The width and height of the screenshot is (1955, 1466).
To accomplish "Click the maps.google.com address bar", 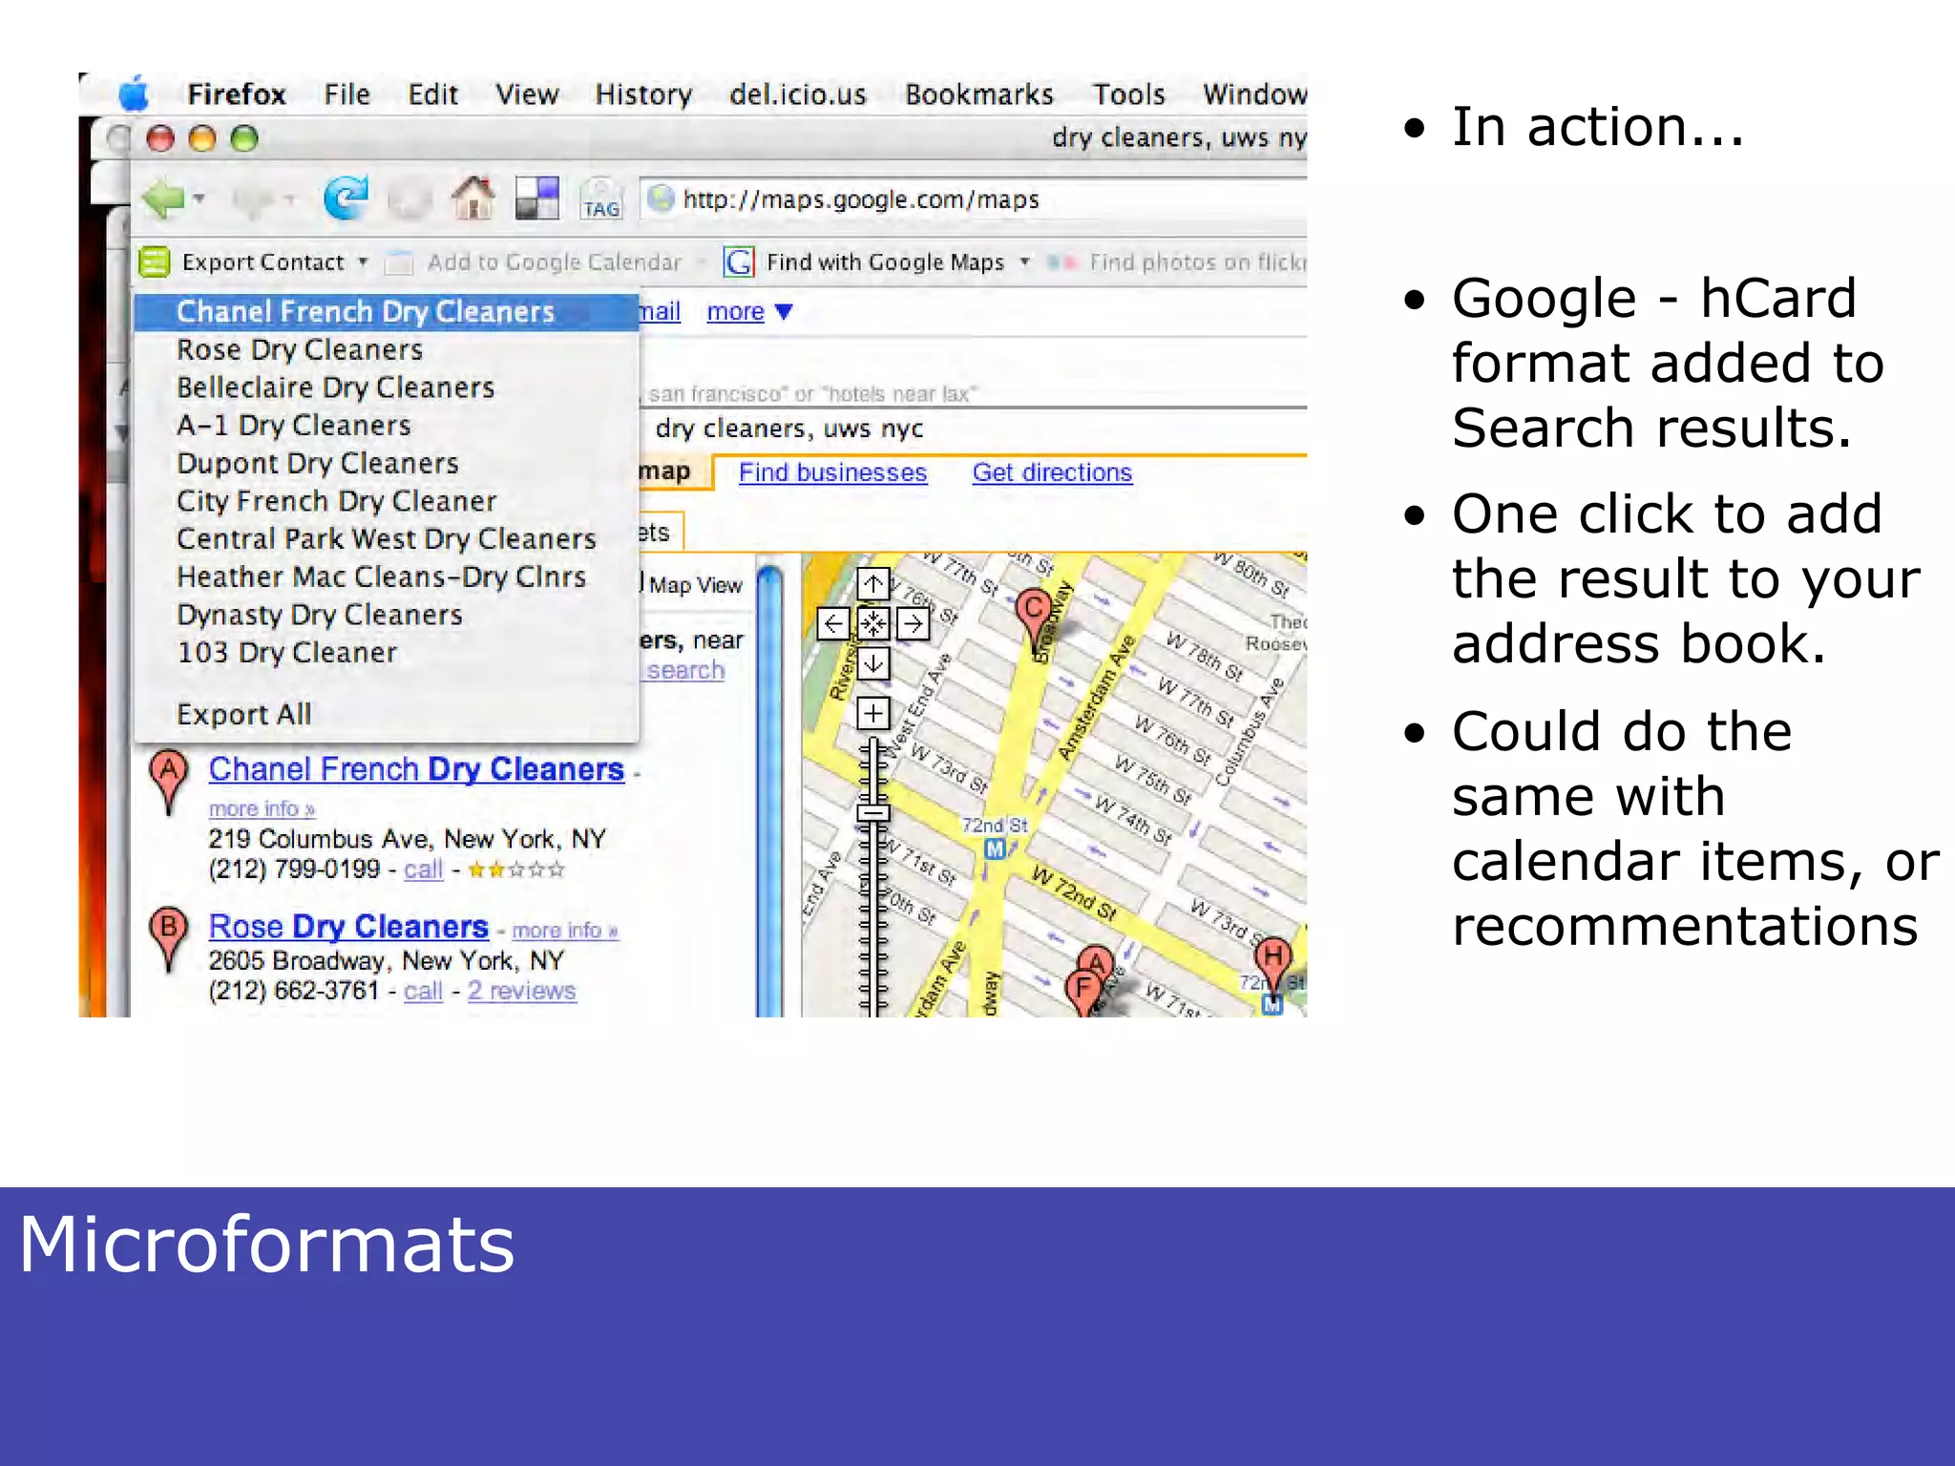I will (955, 199).
